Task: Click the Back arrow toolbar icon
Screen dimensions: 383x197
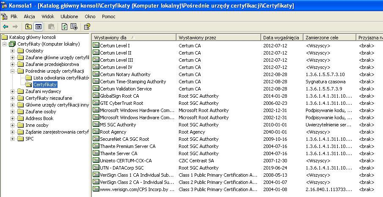Action: tap(6, 27)
